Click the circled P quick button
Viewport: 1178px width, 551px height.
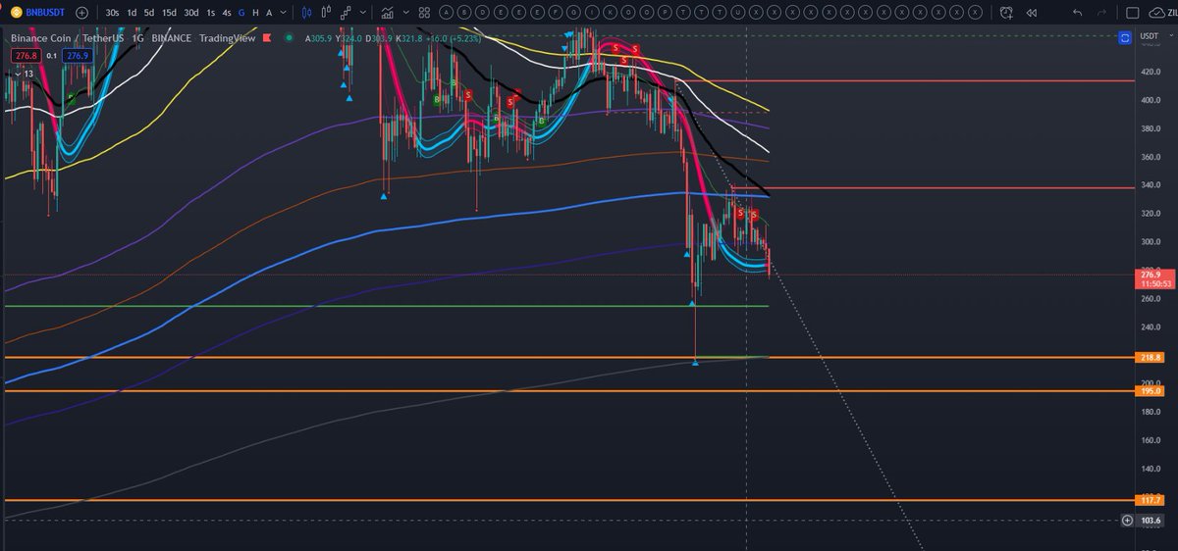pos(666,13)
